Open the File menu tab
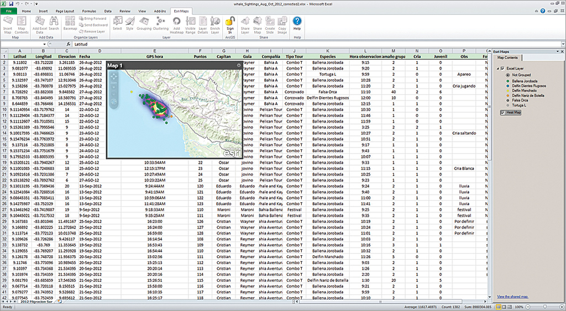This screenshot has width=566, height=311. 9,10
